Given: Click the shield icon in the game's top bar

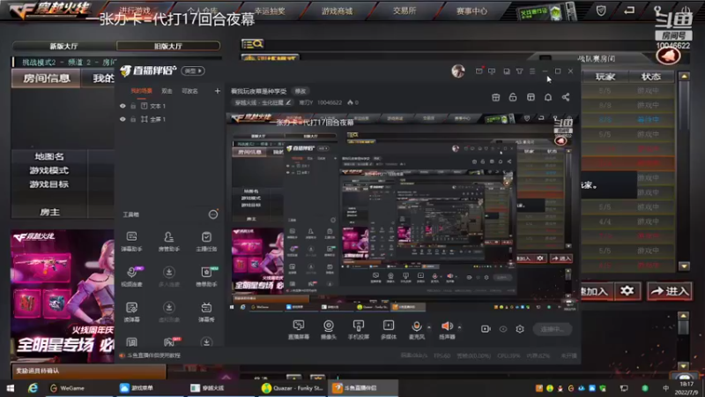Looking at the screenshot, I should (601, 11).
